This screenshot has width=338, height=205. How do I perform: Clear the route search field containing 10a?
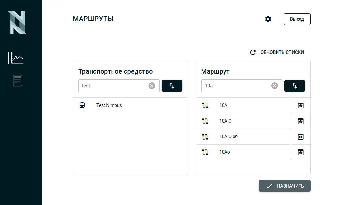(274, 86)
